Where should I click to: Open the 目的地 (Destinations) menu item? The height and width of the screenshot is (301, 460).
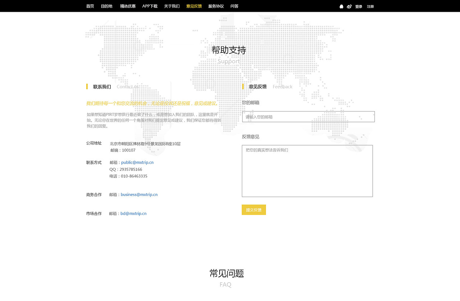click(x=106, y=6)
